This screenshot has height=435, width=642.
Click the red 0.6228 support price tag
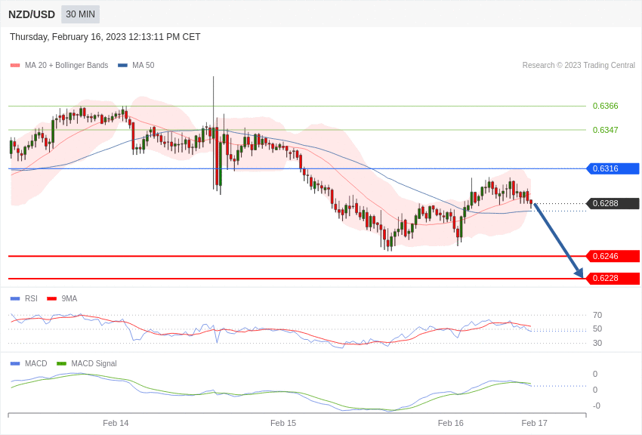(x=613, y=278)
